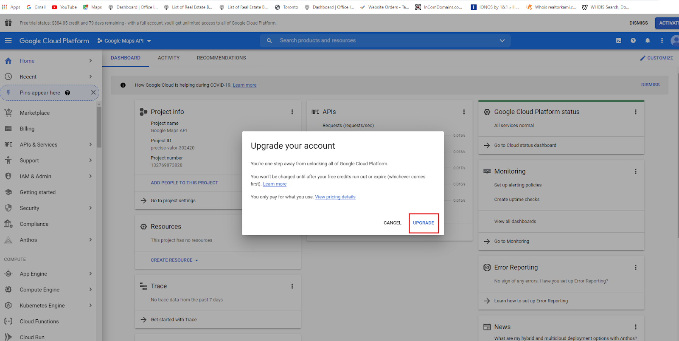The width and height of the screenshot is (679, 341).
Task: Click the left sidebar scrollbar
Action: click(x=99, y=127)
